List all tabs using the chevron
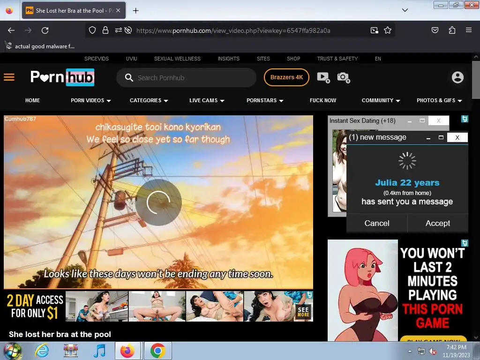This screenshot has height=360, width=480. [x=405, y=10]
